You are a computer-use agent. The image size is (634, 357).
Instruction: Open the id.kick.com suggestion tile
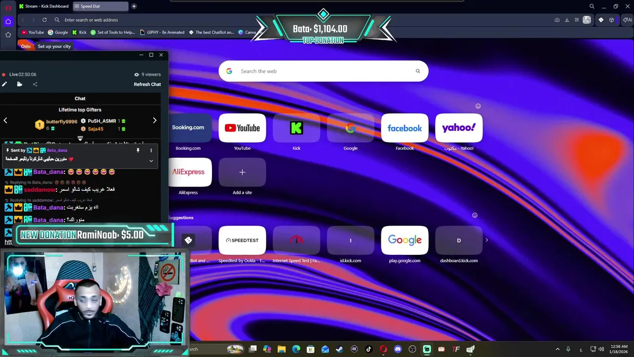click(x=350, y=240)
